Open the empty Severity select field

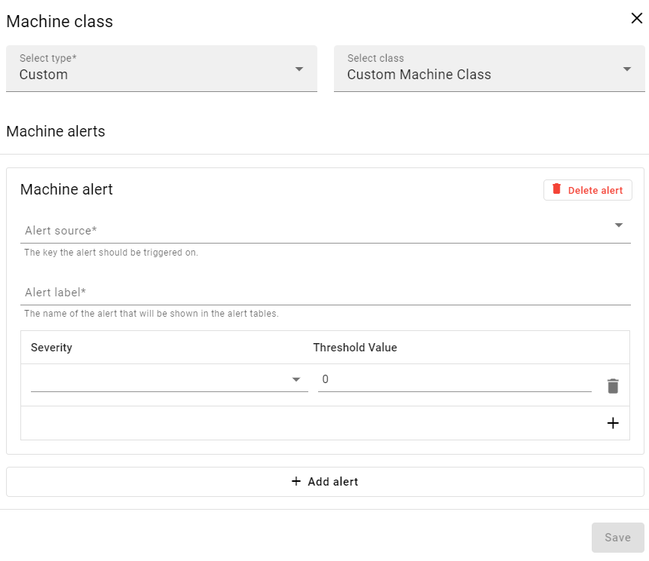point(158,379)
